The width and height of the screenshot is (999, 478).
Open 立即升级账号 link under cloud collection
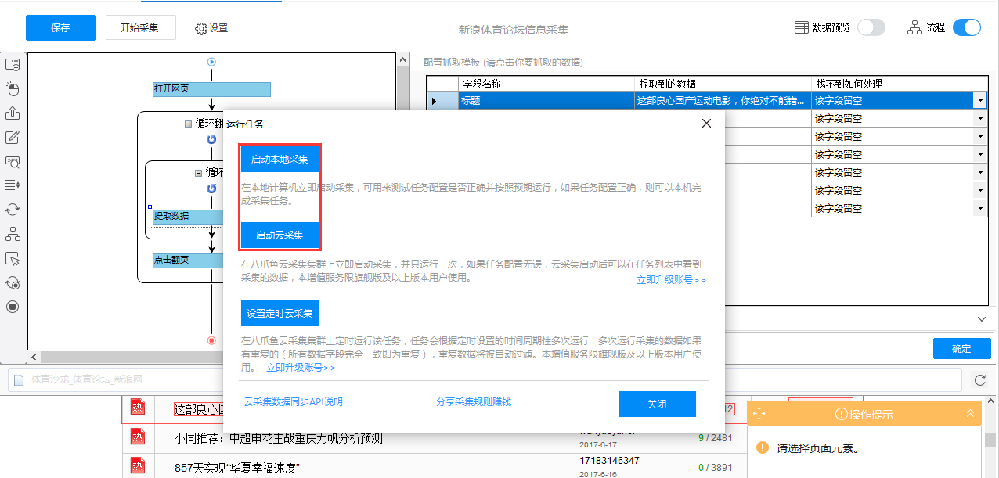click(x=671, y=279)
